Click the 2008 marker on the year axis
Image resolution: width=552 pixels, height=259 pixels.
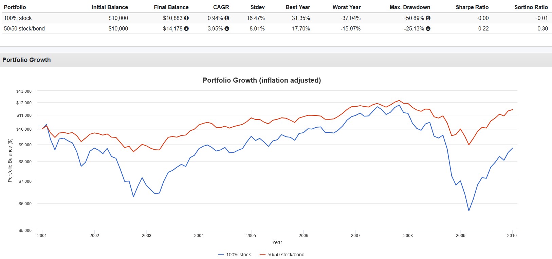tap(408, 235)
